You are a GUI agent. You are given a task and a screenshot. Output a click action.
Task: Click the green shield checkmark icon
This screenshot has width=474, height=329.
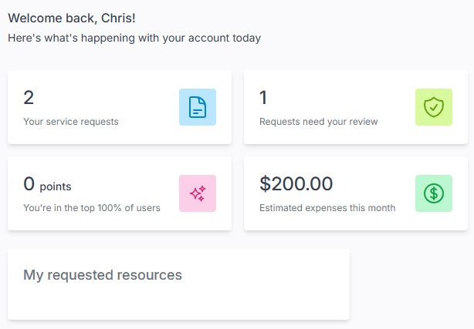tap(434, 107)
